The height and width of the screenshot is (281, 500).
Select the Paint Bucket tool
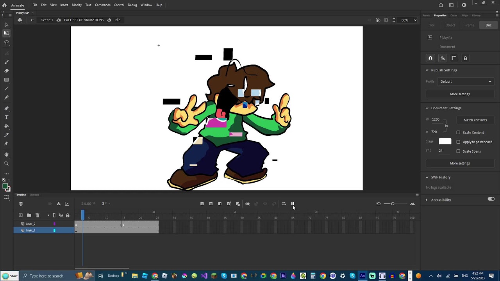(x=7, y=126)
